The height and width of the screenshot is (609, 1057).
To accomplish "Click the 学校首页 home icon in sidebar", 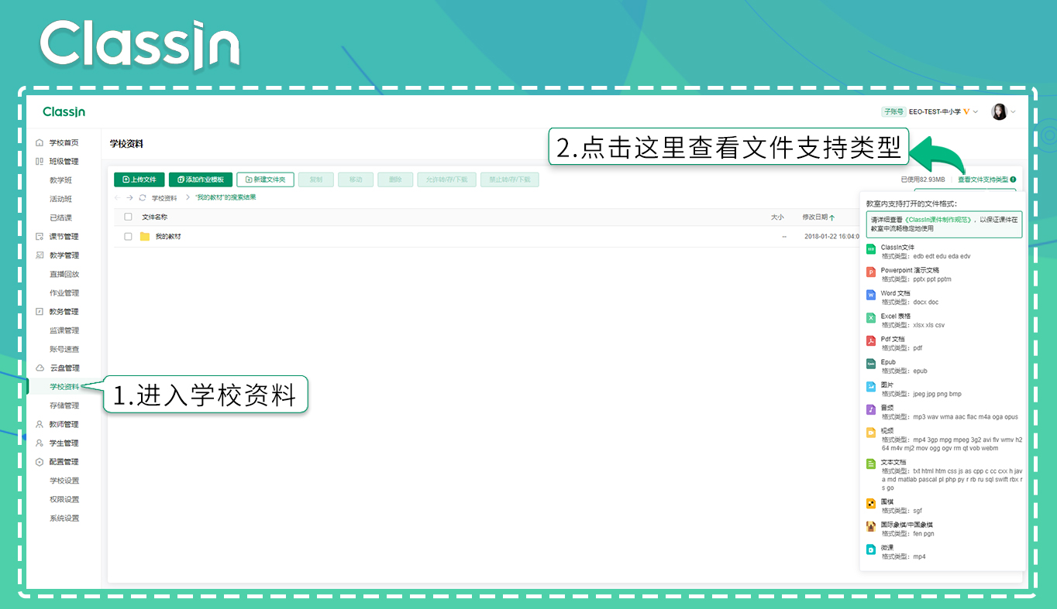I will 40,143.
